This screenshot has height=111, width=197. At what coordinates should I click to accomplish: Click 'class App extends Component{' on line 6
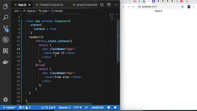48,21
